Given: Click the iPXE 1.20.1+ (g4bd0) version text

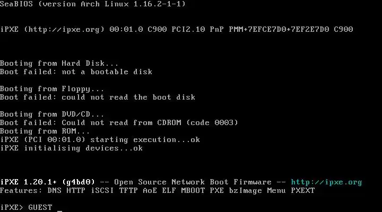Looking at the screenshot, I should (x=48, y=182).
